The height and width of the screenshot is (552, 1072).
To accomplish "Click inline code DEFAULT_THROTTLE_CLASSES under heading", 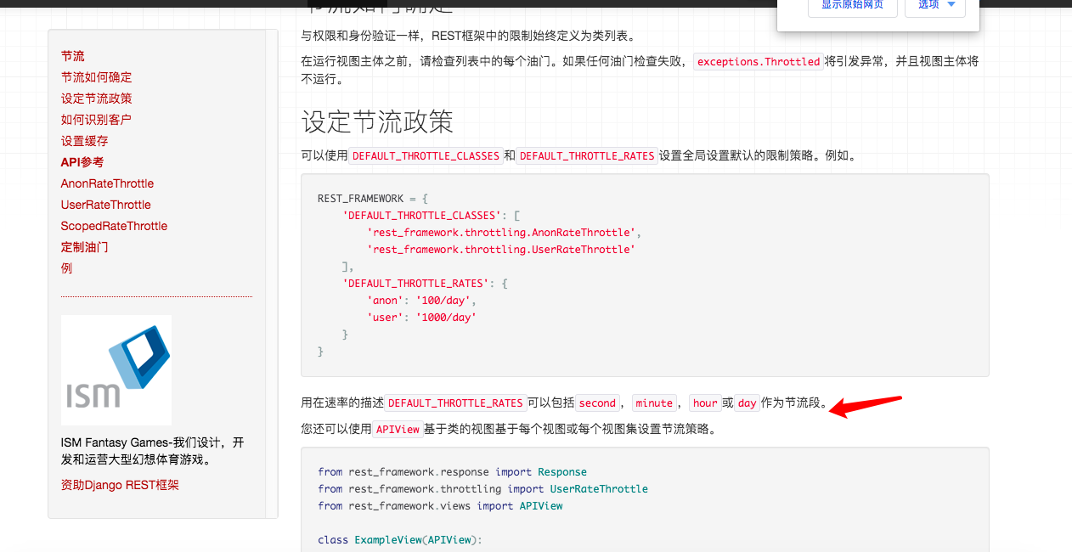I will [426, 156].
